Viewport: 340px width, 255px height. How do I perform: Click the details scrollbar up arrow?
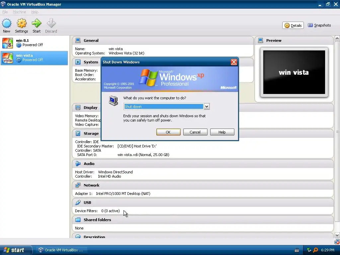[337, 39]
